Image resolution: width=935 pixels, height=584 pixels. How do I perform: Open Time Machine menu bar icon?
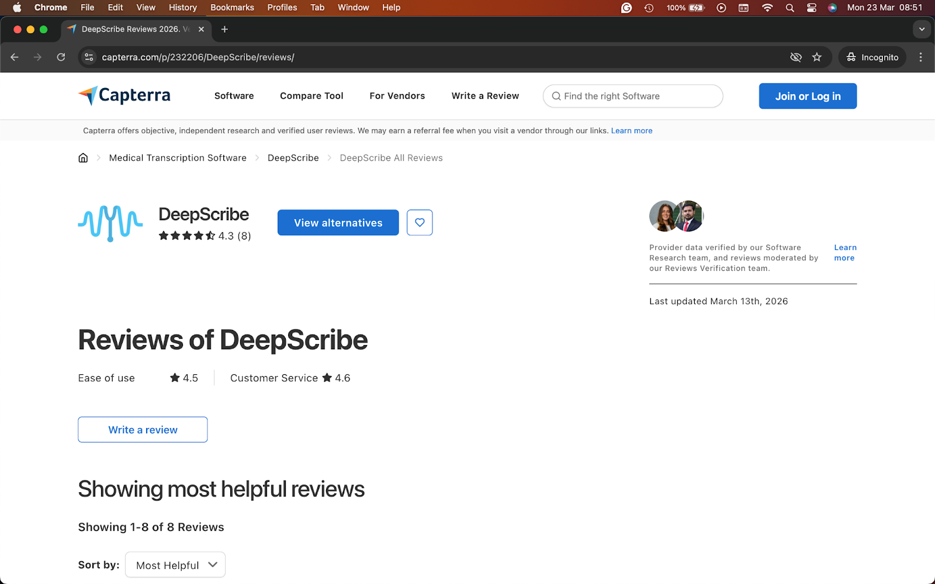click(649, 8)
